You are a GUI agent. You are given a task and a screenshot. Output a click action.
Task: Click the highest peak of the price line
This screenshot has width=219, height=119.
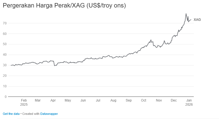click(186, 14)
